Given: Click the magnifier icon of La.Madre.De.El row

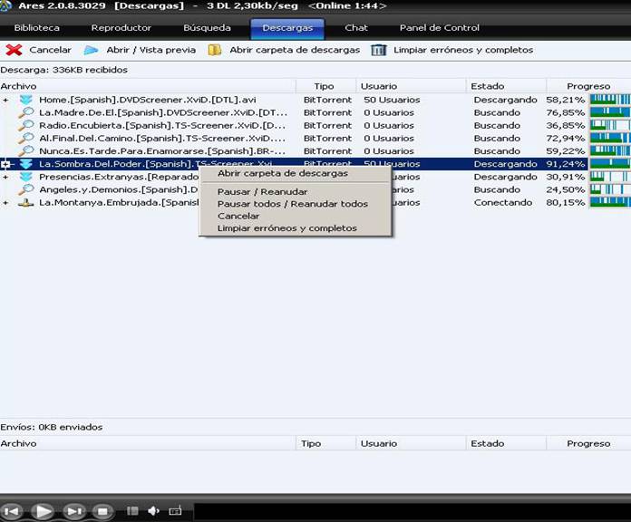Looking at the screenshot, I should [x=26, y=112].
